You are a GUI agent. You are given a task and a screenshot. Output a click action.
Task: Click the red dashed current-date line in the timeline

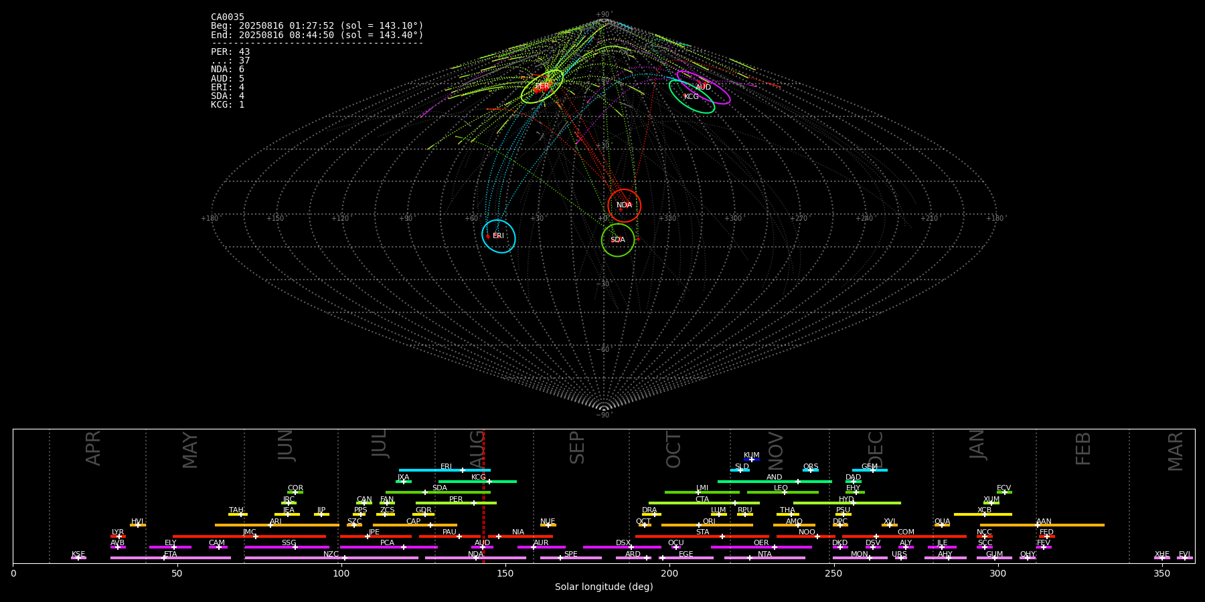pos(484,496)
